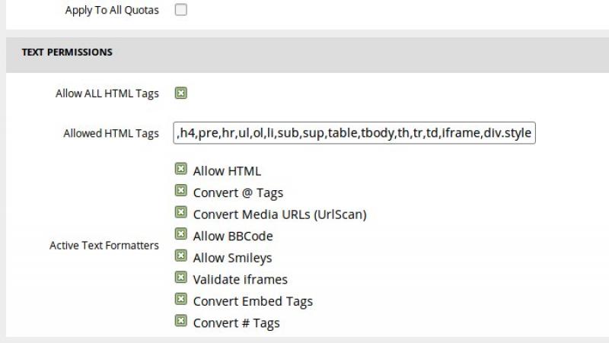The image size is (609, 343).
Task: Toggle the Convert Media URLs (UrlScan) checkbox
Action: pos(181,213)
